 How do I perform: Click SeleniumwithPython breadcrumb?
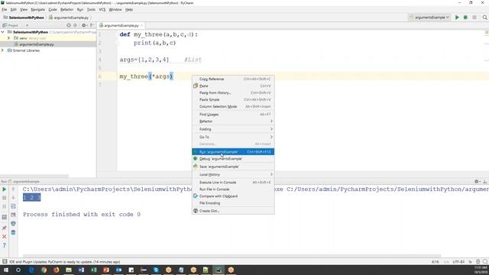(24, 18)
